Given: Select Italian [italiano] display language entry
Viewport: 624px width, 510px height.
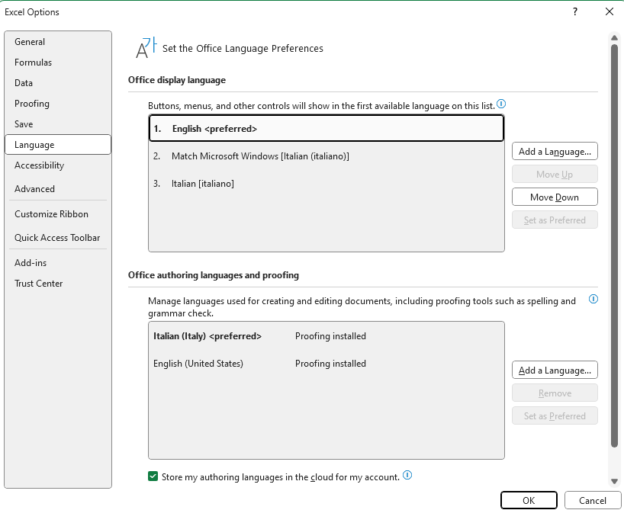Looking at the screenshot, I should 326,184.
